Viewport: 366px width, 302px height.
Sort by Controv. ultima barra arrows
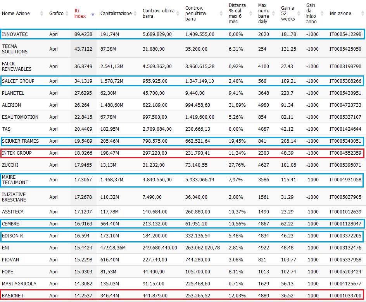tap(178, 14)
